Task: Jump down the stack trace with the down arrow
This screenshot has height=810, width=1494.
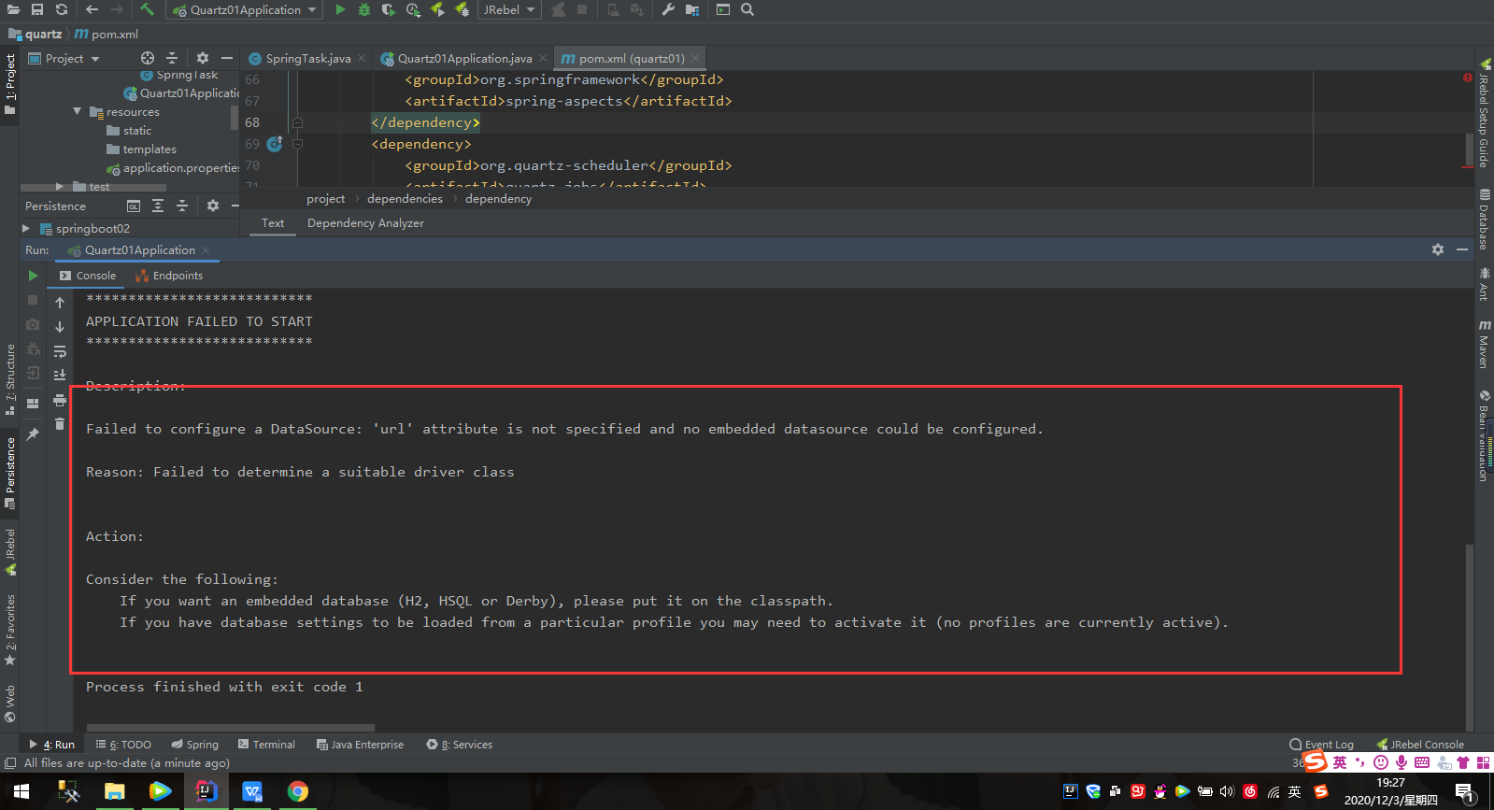Action: tap(60, 327)
